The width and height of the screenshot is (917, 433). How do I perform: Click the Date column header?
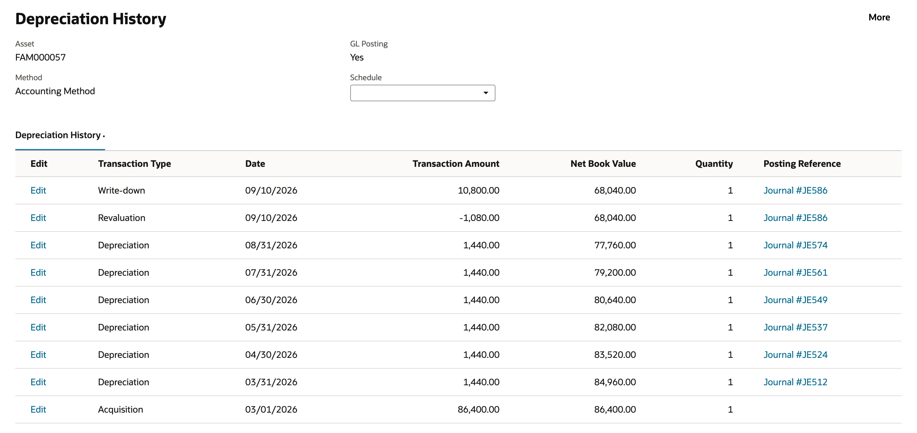pos(255,164)
